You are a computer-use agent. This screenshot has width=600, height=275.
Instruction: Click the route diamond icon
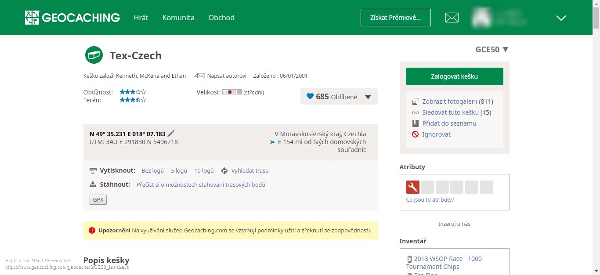224,170
